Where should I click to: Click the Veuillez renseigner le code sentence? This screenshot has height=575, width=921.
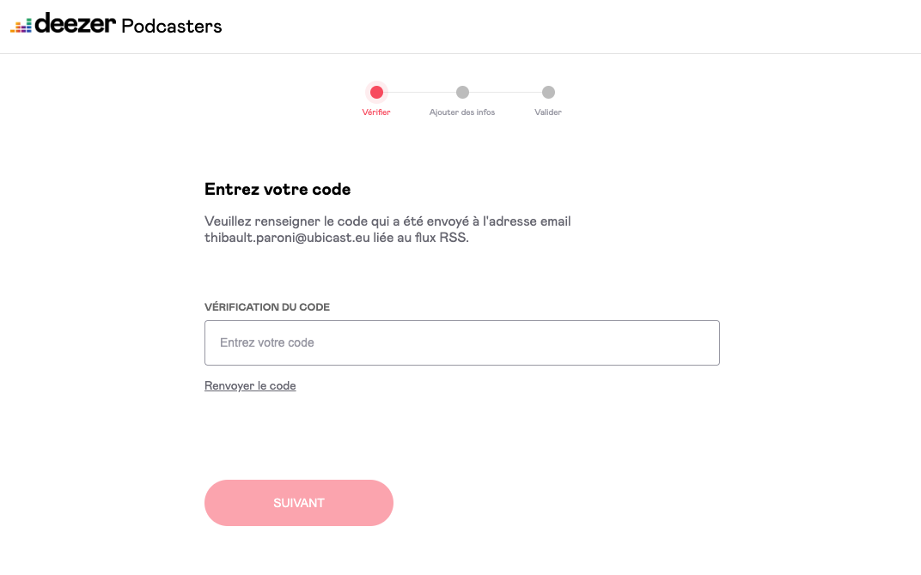coord(387,229)
